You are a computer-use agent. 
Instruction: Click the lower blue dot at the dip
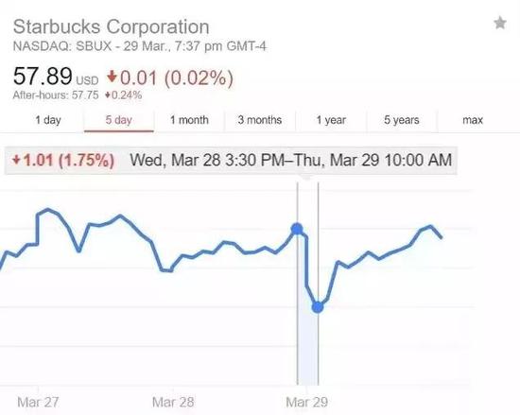click(x=318, y=307)
